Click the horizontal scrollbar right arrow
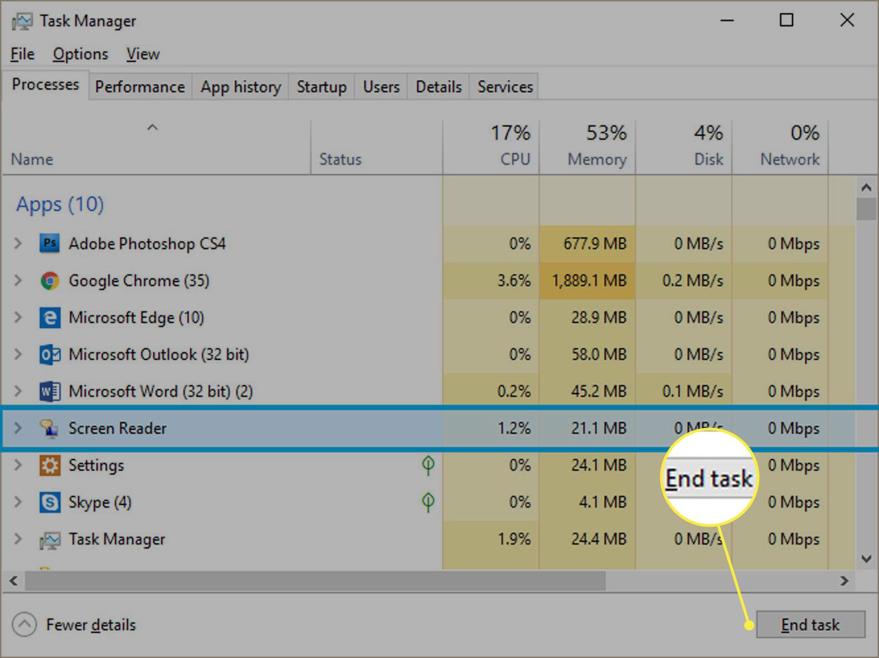879x658 pixels. 845,581
